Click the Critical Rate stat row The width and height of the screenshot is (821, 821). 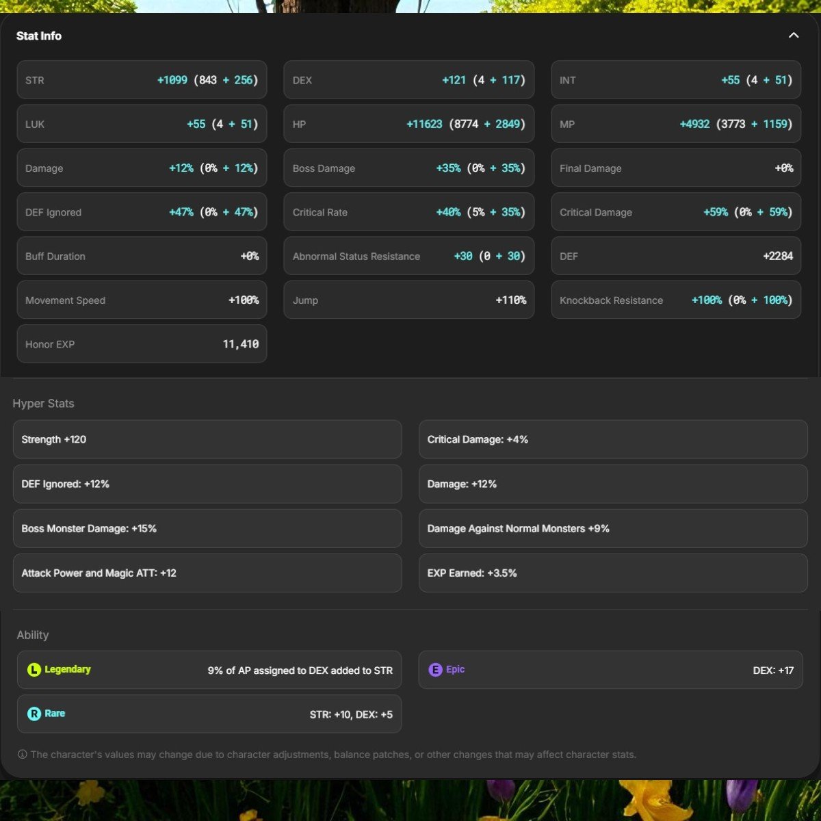click(408, 212)
